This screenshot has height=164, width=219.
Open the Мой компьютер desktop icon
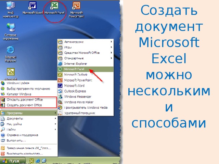coord(11,9)
